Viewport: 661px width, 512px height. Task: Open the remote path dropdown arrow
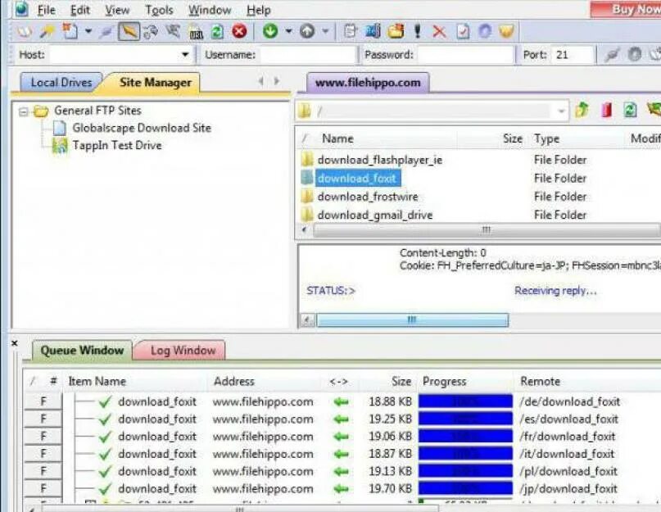coord(561,111)
